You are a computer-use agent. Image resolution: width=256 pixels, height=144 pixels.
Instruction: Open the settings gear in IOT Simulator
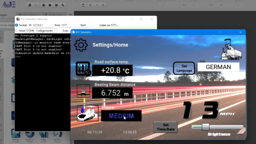[x=81, y=45]
